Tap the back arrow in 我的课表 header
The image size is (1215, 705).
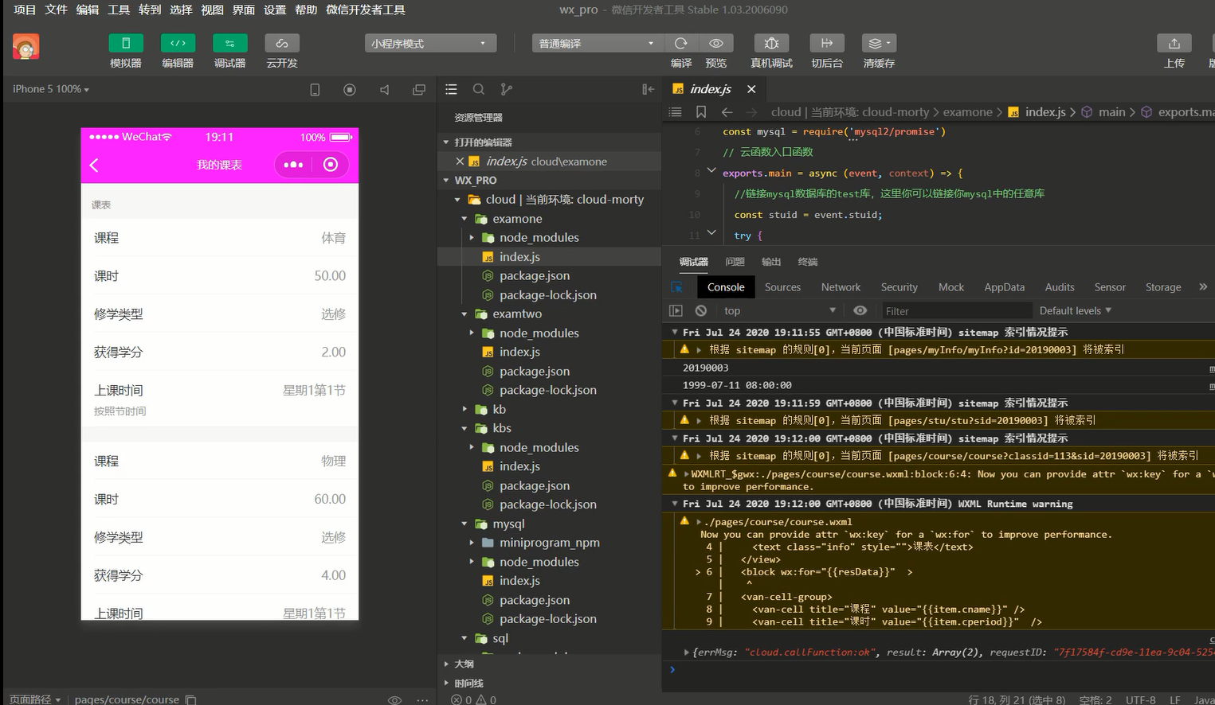[95, 165]
